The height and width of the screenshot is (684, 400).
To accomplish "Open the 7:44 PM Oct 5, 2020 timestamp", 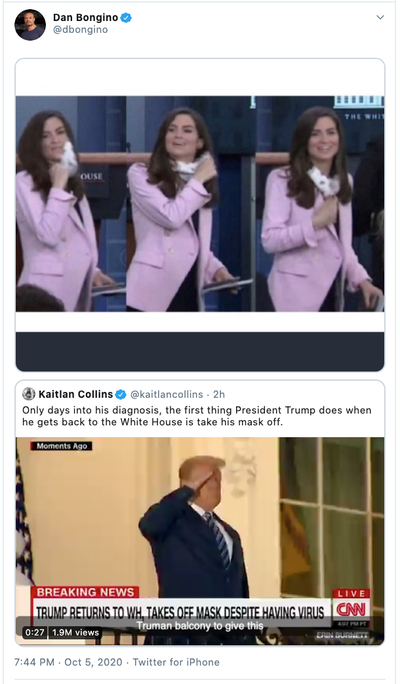I will [68, 662].
